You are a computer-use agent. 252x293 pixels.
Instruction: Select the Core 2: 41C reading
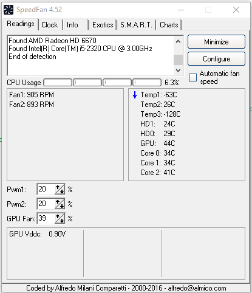click(158, 173)
